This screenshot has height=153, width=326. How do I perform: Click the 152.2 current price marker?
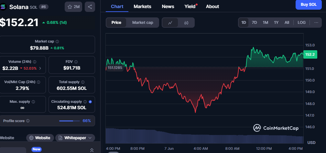click(310, 54)
